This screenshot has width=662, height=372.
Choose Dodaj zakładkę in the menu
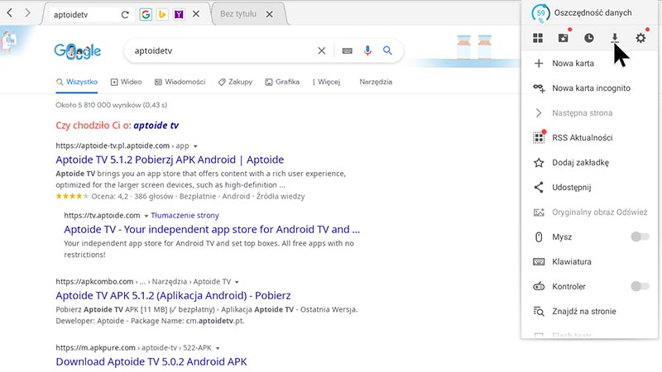pos(590,162)
